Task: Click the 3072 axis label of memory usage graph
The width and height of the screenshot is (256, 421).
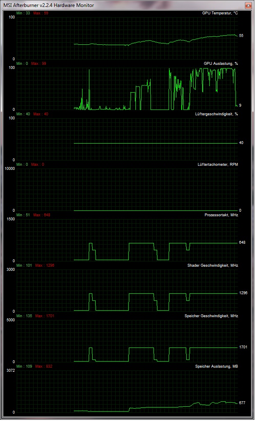Action: point(11,370)
